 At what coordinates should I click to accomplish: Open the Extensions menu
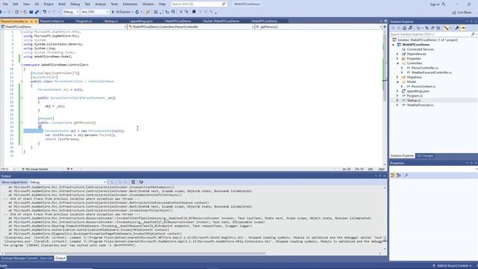pyautogui.click(x=130, y=4)
